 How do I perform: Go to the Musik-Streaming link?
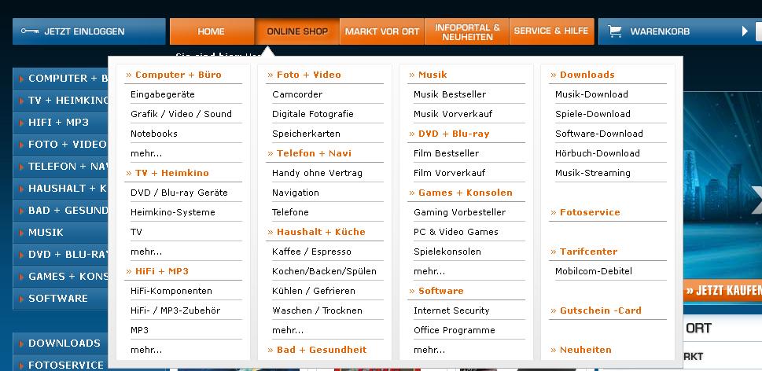pyautogui.click(x=593, y=173)
